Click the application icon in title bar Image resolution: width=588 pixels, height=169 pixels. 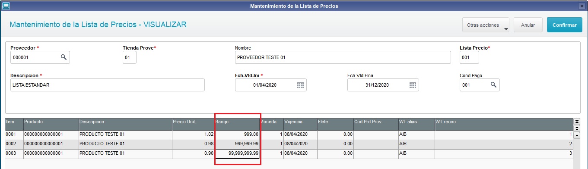tap(6, 6)
